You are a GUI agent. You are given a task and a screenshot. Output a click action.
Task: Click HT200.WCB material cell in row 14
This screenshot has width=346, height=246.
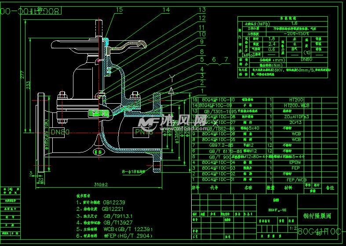[x=297, y=105]
